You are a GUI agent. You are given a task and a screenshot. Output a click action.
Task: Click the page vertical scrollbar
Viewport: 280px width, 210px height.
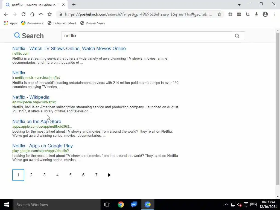[278, 109]
